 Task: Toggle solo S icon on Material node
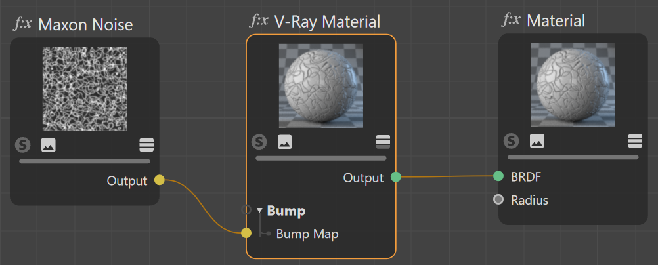511,141
